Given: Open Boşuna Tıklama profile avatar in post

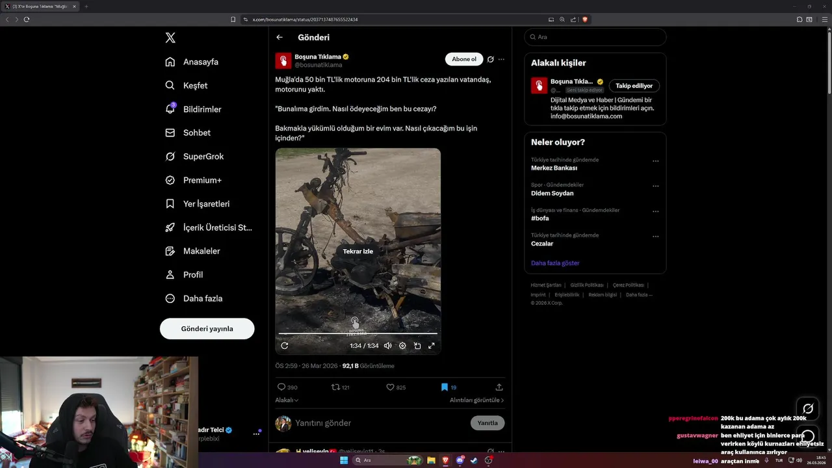Looking at the screenshot, I should 283,60.
